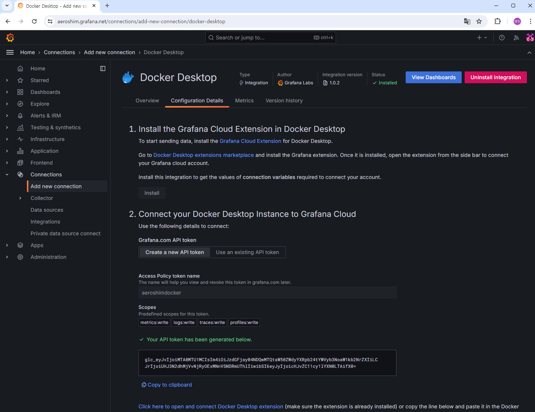Viewport: 535px width, 412px height.
Task: Click the Connections breadcrumb
Action: coord(59,52)
